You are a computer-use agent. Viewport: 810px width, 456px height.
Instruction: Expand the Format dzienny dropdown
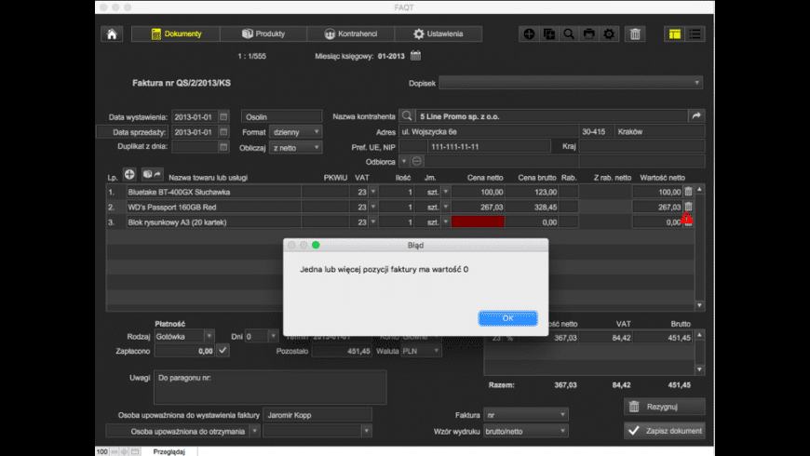point(296,132)
